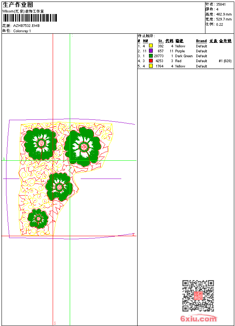Click the dark green swatch in row 3
Viewport: 235px width, 326px height.
151,56
